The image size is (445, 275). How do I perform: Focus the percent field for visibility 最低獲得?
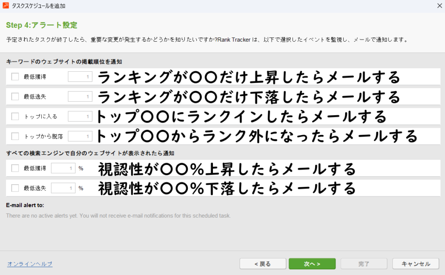pyautogui.click(x=63, y=168)
